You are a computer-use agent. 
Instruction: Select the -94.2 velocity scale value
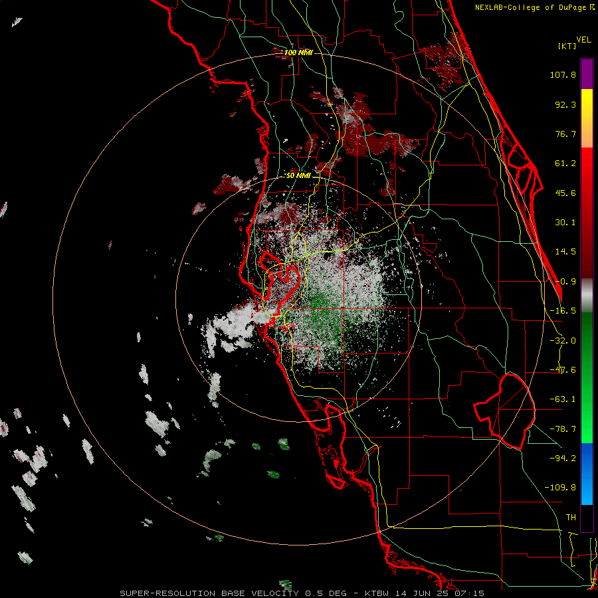tap(563, 458)
